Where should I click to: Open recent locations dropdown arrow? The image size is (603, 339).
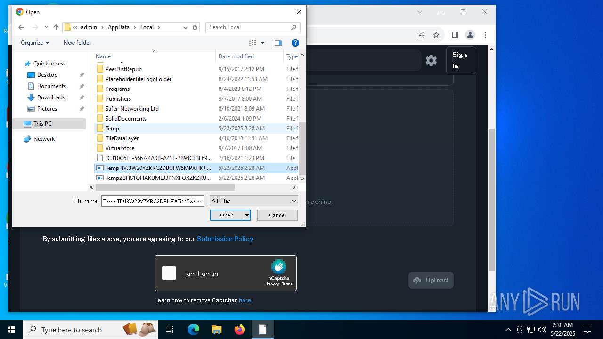pos(46,27)
